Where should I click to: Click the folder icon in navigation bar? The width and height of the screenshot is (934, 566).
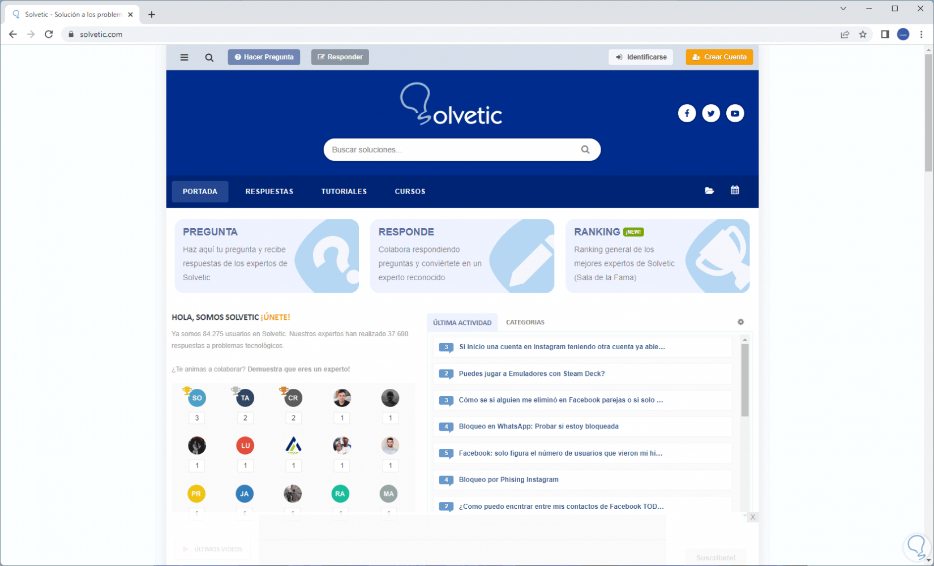pyautogui.click(x=709, y=191)
